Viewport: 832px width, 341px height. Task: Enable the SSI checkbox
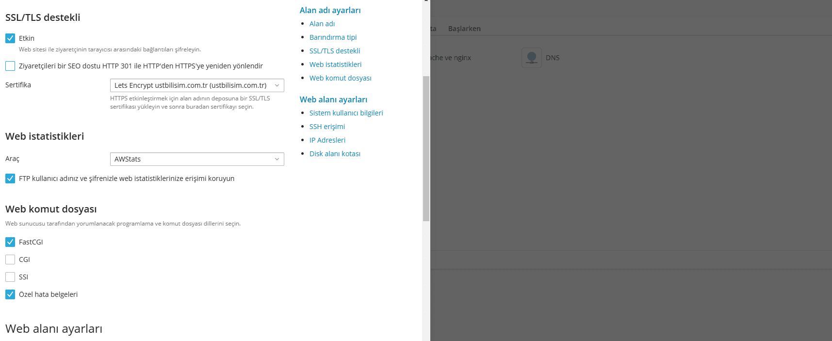click(x=10, y=277)
